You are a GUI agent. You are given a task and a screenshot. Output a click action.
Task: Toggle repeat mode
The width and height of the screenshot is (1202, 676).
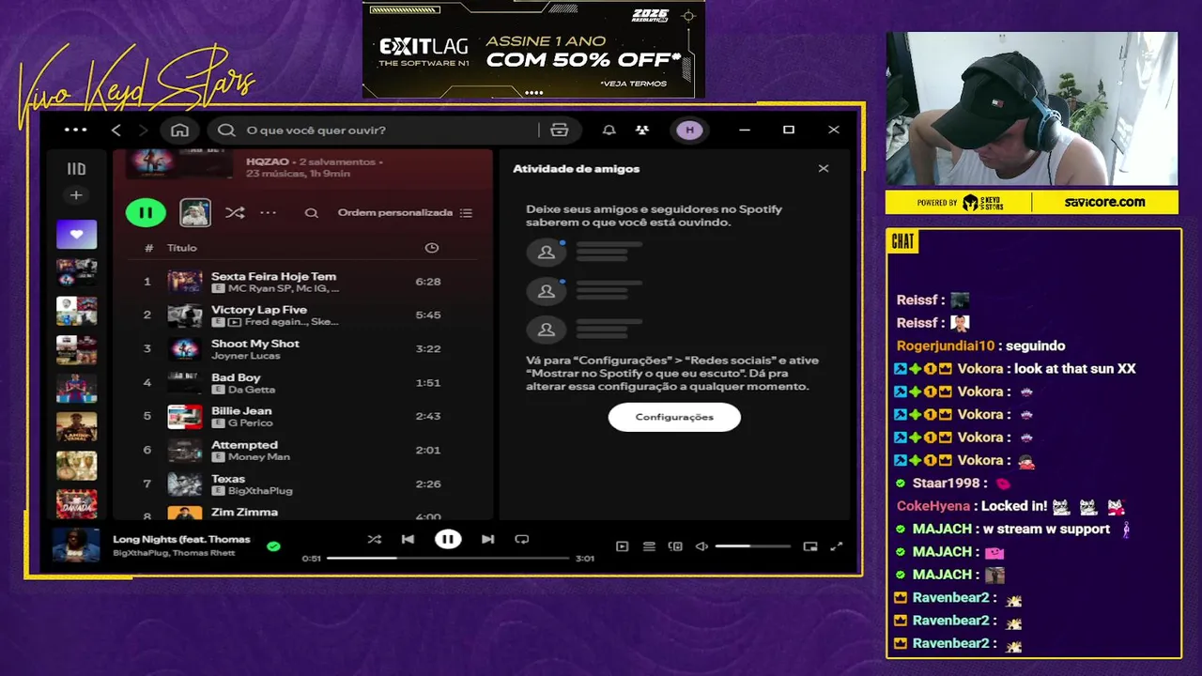pyautogui.click(x=522, y=539)
